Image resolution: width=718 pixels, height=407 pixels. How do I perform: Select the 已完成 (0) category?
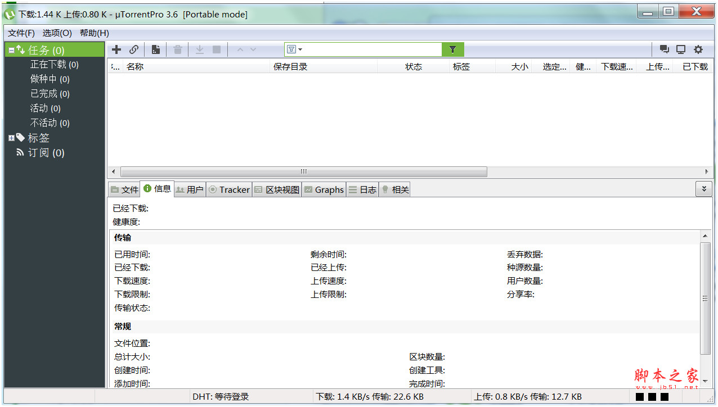(x=51, y=93)
